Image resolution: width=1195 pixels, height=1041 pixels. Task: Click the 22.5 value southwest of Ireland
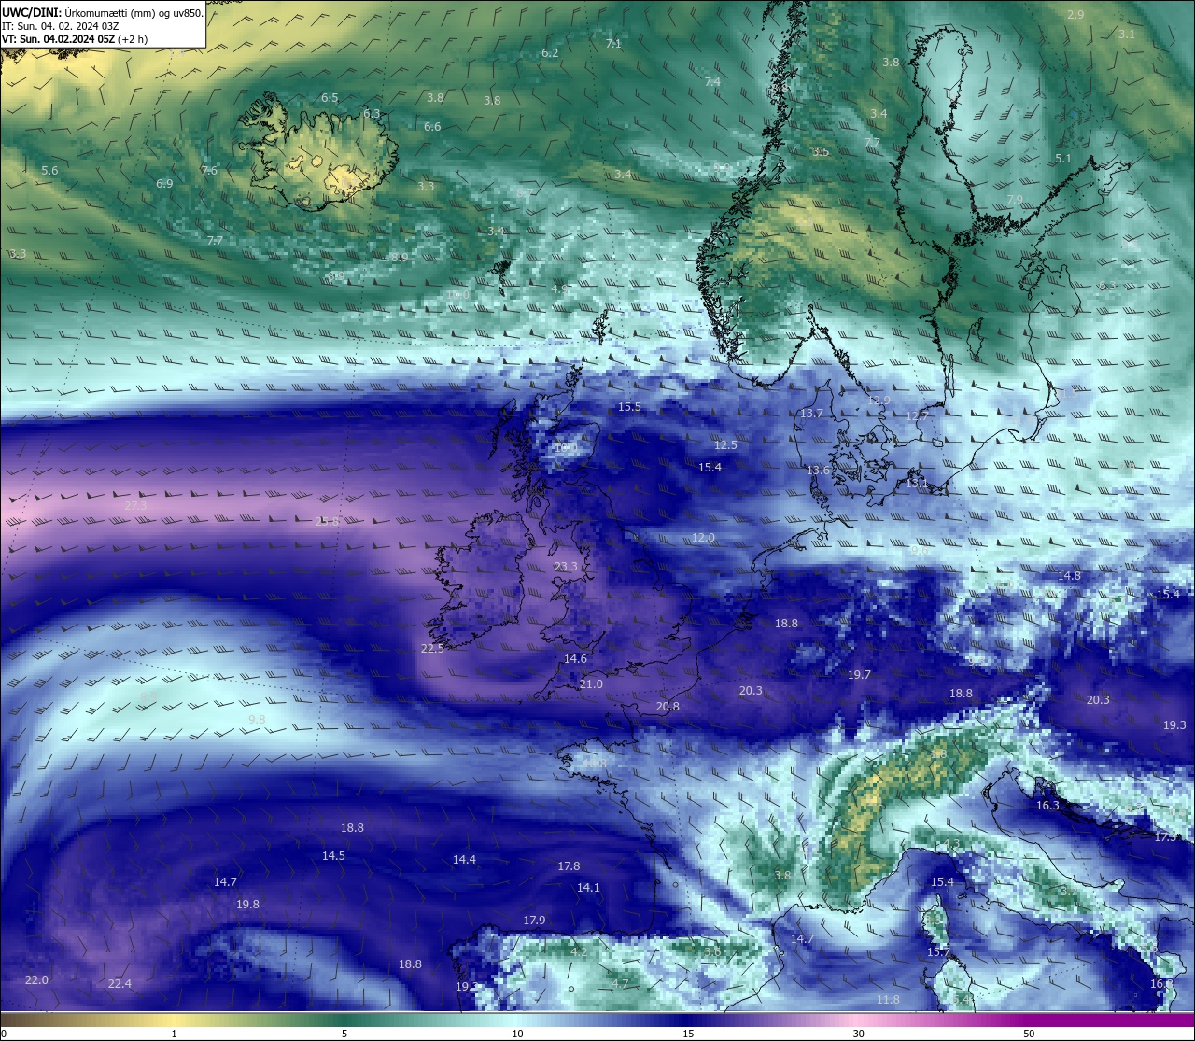coord(432,648)
